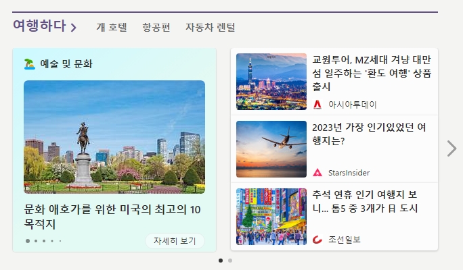Select the 예술 및 문화 category label
463x270 pixels.
[x=66, y=64]
